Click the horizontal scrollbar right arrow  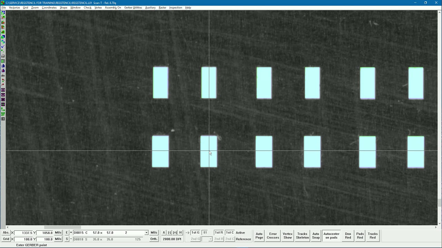pos(435,227)
